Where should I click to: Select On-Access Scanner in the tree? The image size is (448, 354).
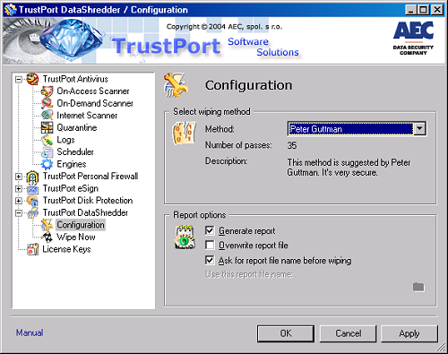tap(93, 91)
